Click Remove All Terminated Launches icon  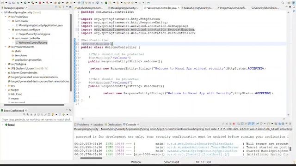(x=230, y=124)
